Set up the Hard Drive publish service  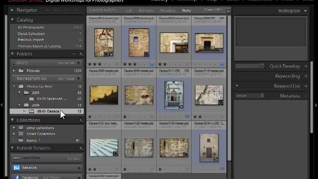point(73,158)
